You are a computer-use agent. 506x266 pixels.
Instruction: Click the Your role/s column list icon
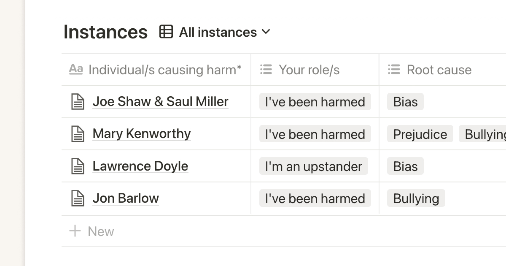pos(266,70)
